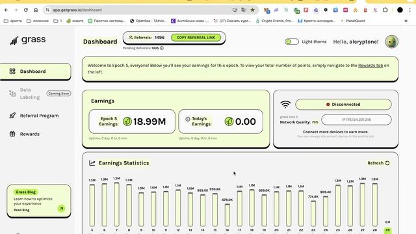Click the grass logo

click(x=28, y=40)
